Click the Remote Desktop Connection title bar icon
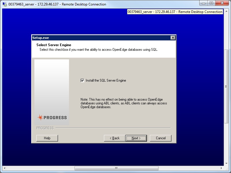 pos(5,4)
